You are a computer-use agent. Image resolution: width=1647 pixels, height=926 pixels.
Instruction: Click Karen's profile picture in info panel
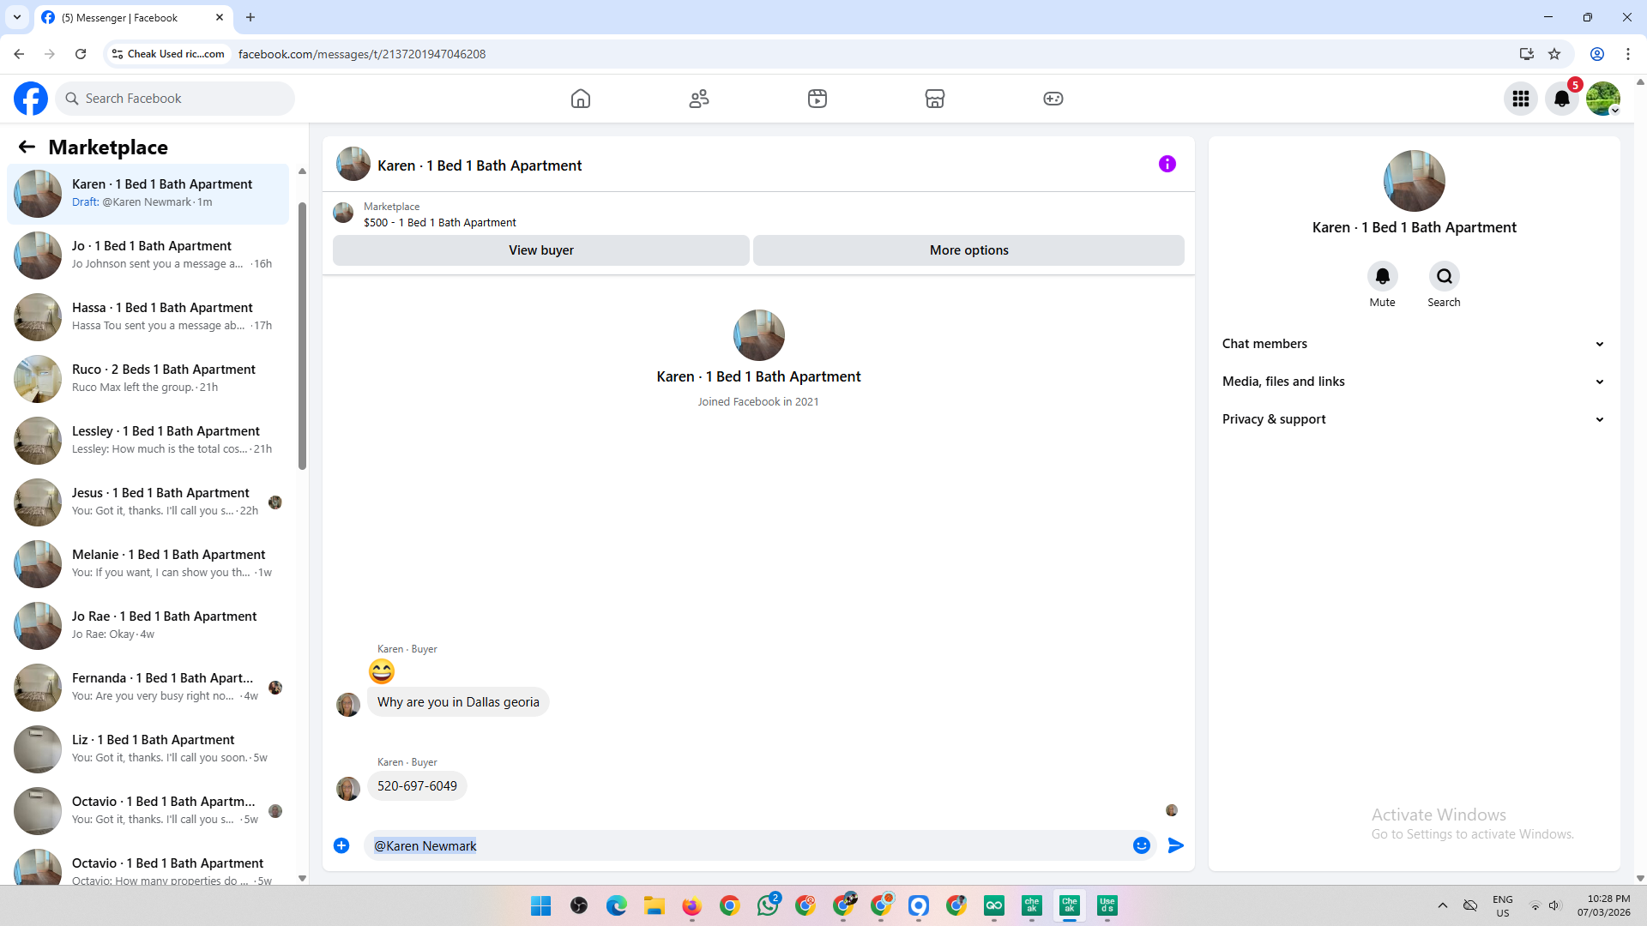pos(1415,181)
